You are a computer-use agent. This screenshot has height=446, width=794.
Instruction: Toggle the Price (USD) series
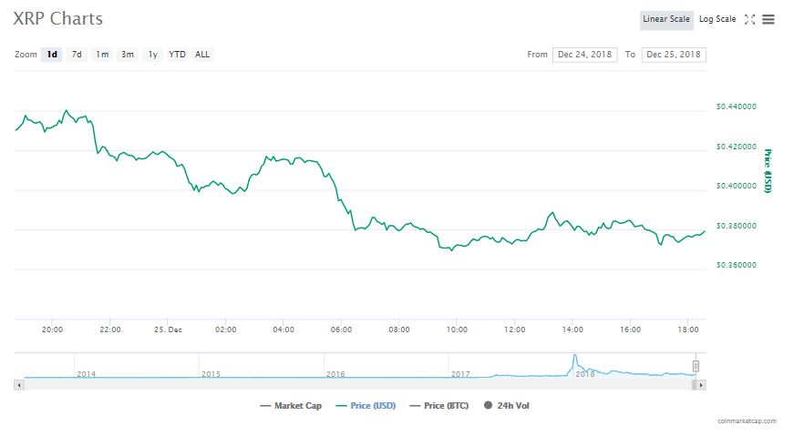pyautogui.click(x=366, y=406)
